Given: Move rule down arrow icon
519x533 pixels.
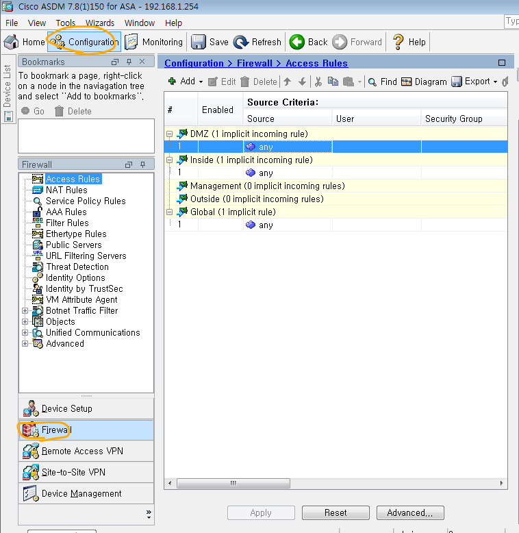Looking at the screenshot, I should coord(302,82).
